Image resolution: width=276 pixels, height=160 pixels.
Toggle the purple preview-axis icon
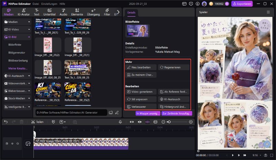(148, 122)
